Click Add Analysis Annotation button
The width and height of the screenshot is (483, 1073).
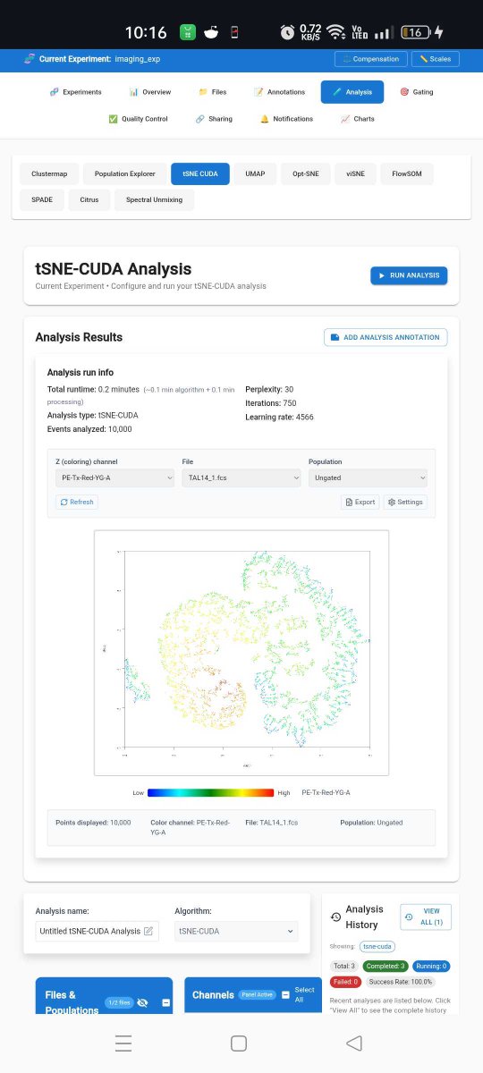pyautogui.click(x=386, y=337)
